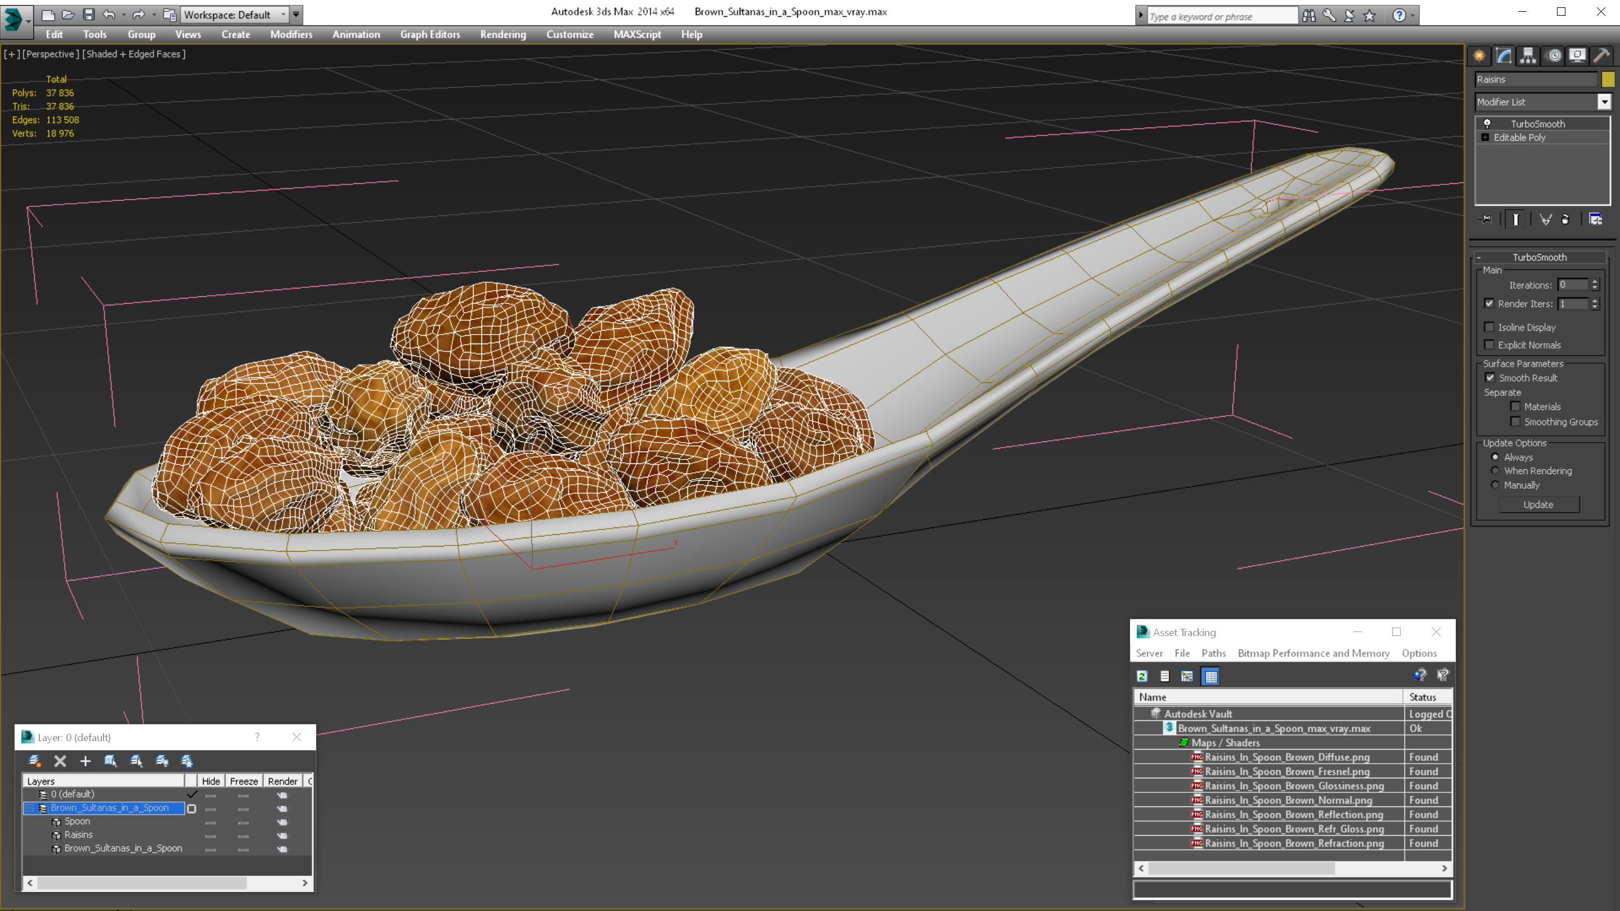Open the Edit menu
1620x911 pixels.
[x=54, y=34]
